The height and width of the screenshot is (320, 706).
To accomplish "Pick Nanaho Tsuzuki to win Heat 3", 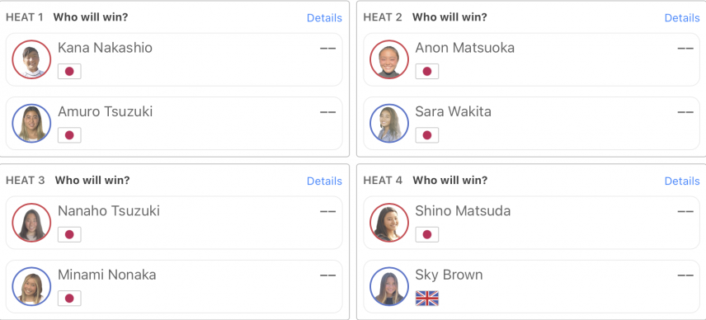I will click(174, 223).
